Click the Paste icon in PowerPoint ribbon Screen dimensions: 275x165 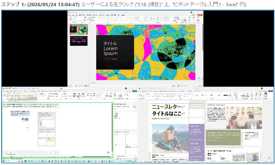click(71, 19)
